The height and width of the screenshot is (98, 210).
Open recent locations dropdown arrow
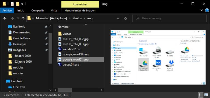click(18, 18)
